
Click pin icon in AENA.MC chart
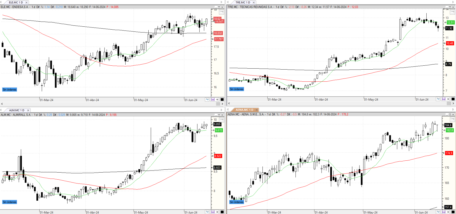coord(448,212)
